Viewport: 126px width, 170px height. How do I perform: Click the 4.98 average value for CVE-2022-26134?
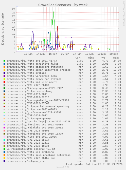[x=105, y=85]
